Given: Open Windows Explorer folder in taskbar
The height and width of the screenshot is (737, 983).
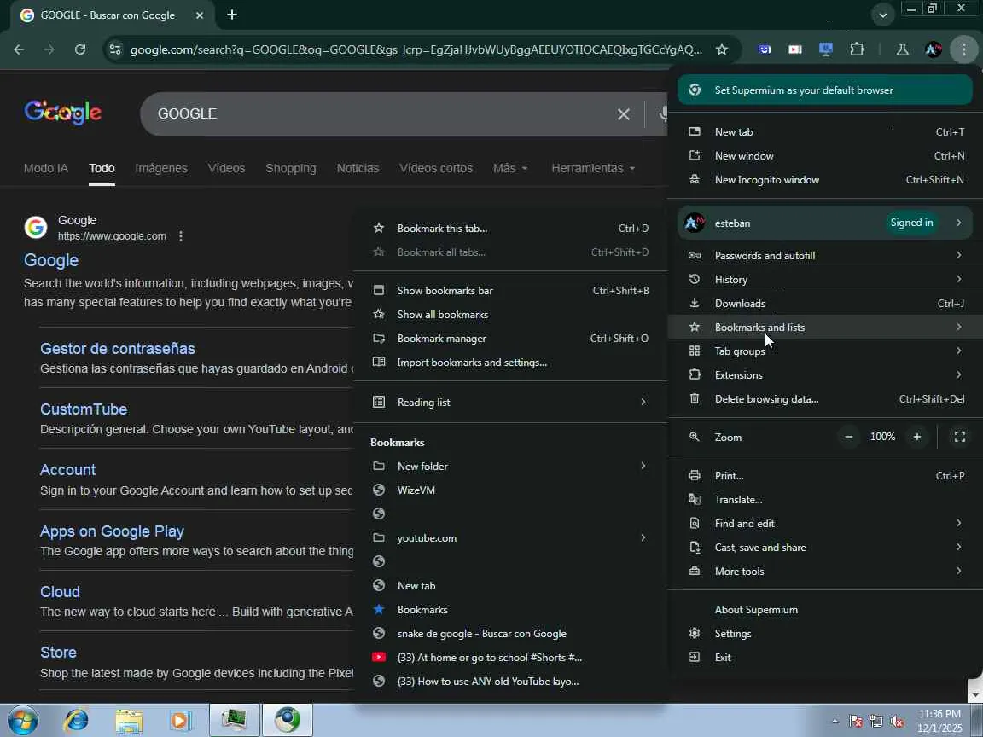Looking at the screenshot, I should [129, 720].
